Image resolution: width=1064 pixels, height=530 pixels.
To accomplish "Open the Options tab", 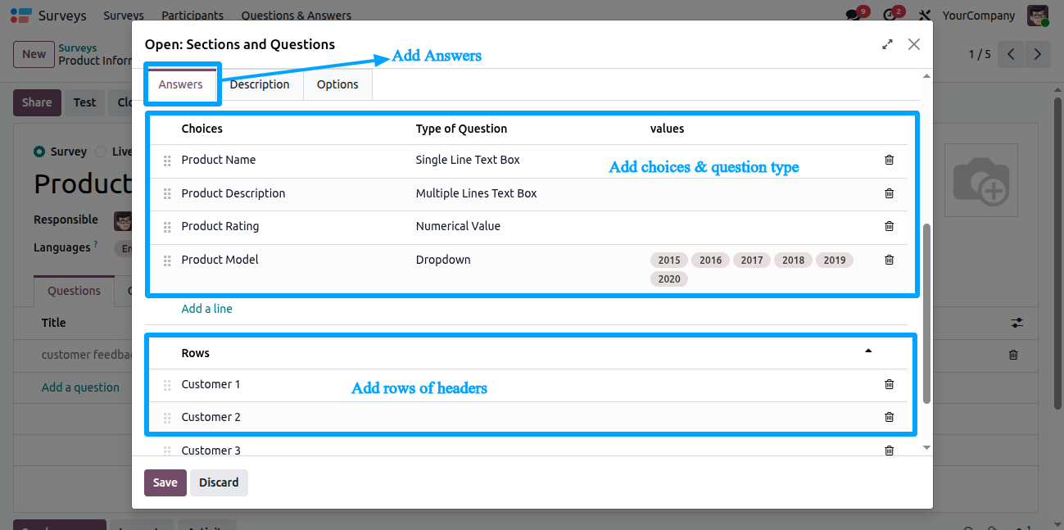I will point(337,84).
